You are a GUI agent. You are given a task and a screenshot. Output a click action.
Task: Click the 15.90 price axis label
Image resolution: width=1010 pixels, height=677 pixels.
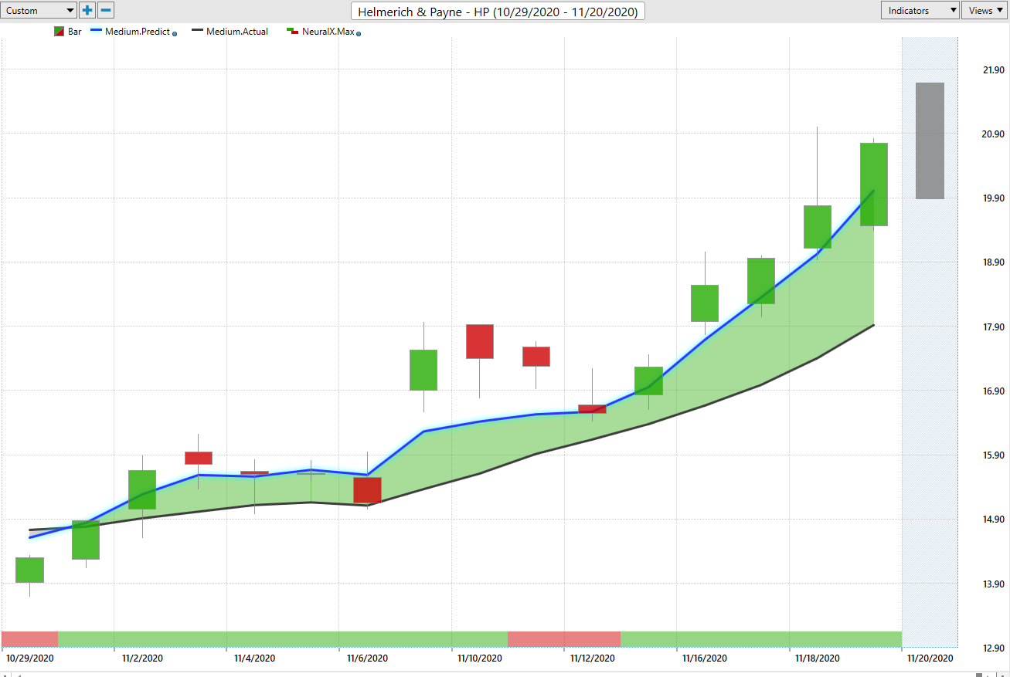coord(993,455)
